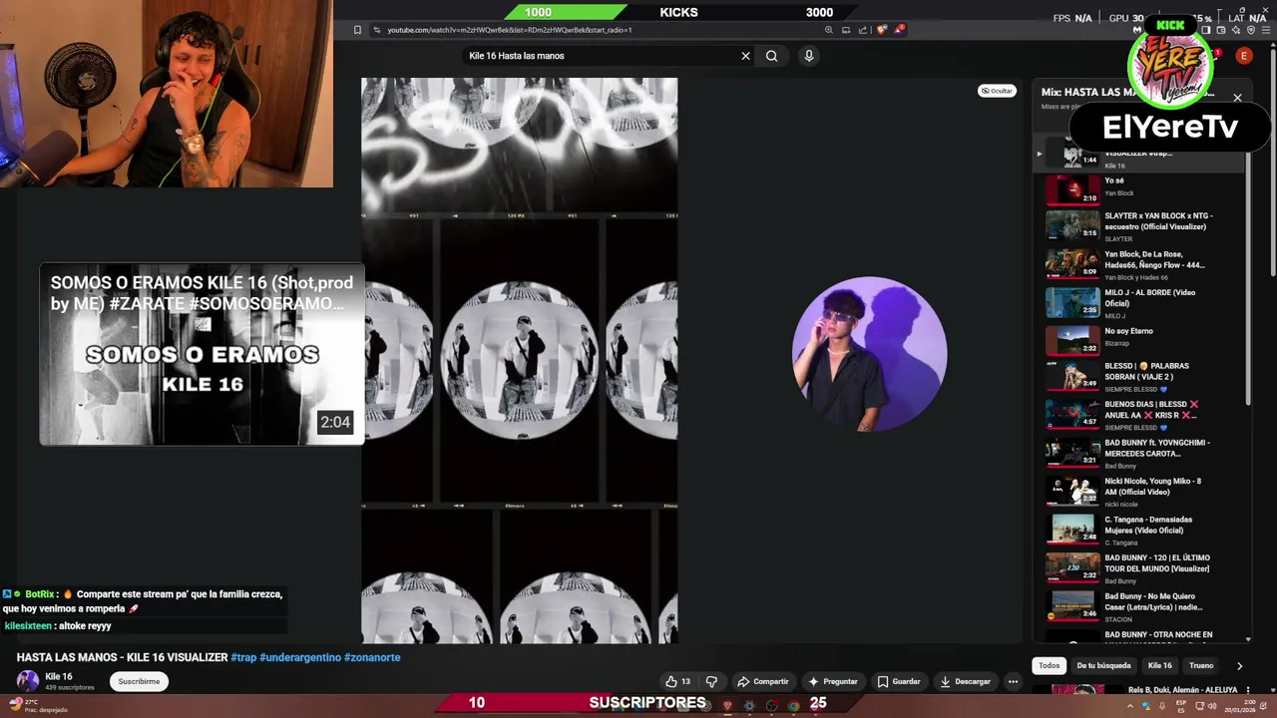1277x718 pixels.
Task: Click the Compartir share button
Action: pos(762,681)
